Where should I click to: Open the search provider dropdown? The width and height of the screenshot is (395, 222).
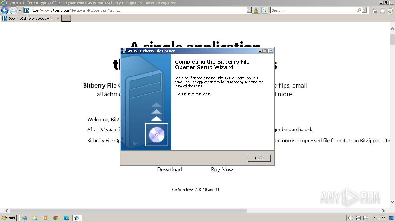click(x=364, y=10)
